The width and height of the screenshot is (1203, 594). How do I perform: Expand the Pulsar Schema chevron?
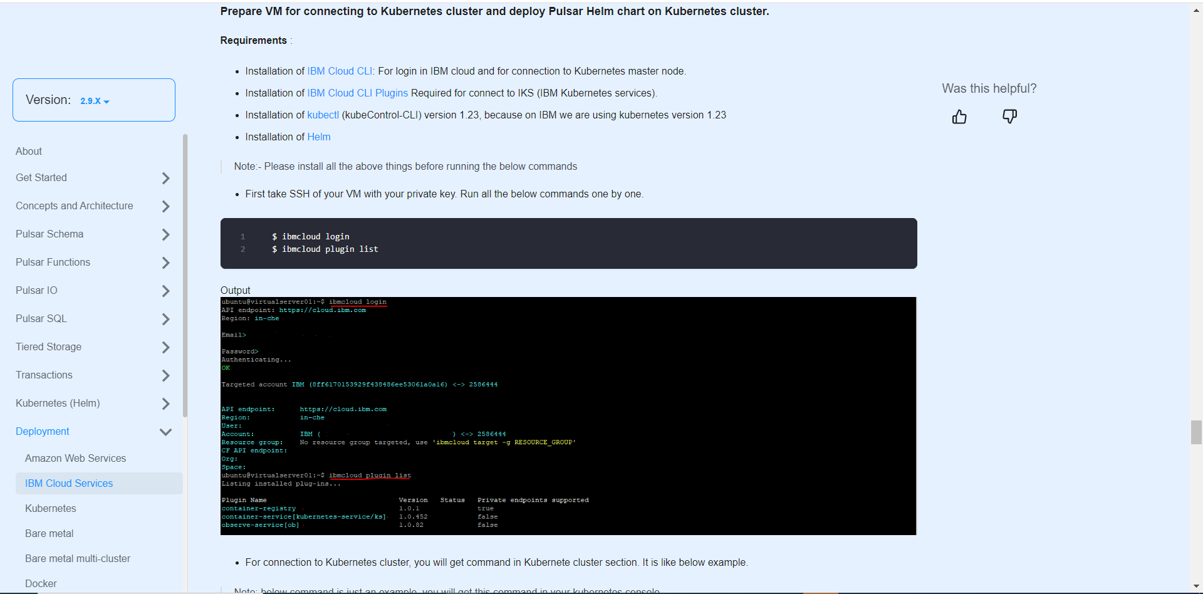point(165,234)
